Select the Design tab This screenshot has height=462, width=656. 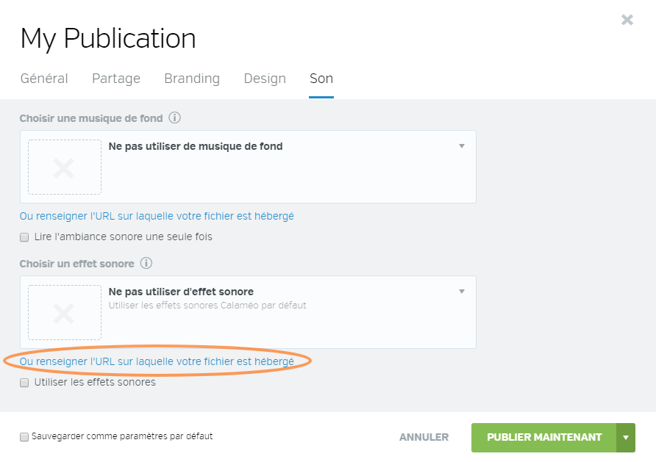pyautogui.click(x=265, y=79)
